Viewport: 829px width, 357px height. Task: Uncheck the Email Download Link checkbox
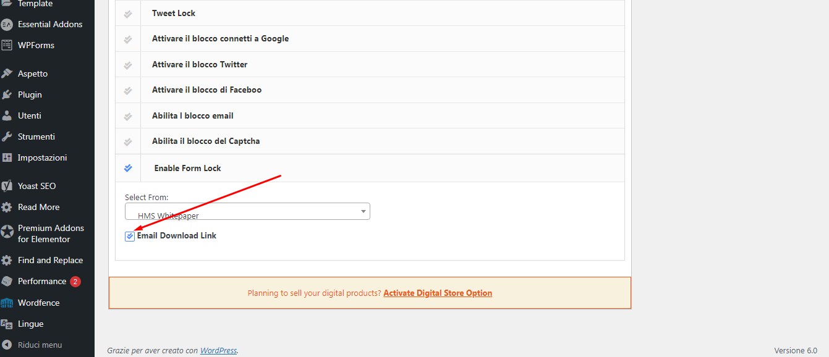point(130,236)
